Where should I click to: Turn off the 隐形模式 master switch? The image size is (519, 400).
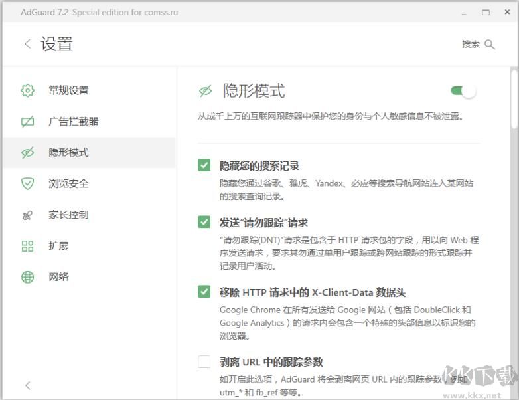pos(464,91)
